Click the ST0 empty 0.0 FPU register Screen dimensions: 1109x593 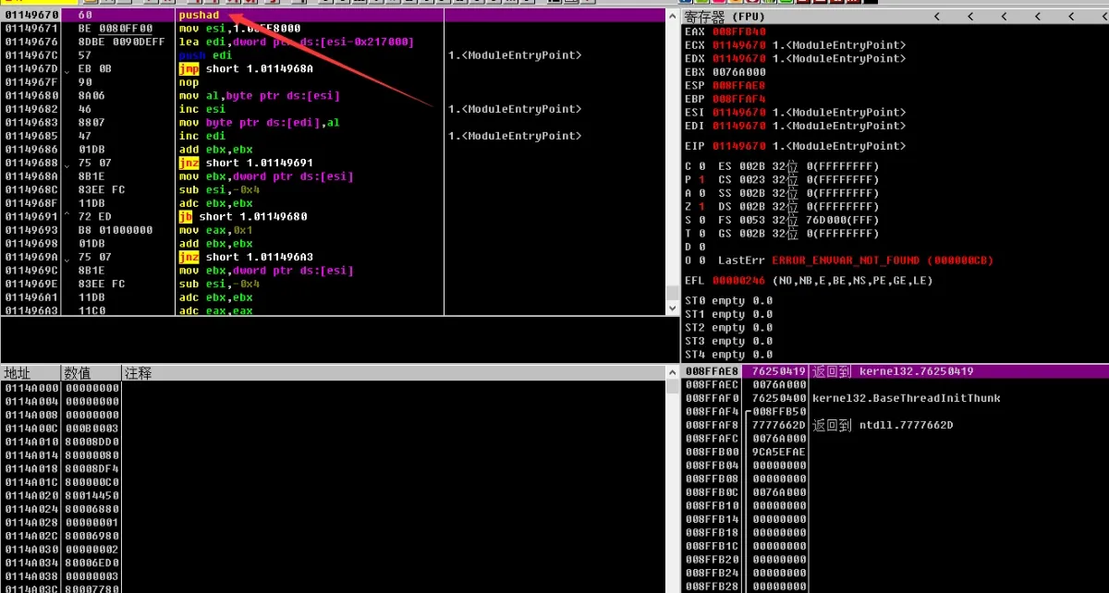(728, 300)
